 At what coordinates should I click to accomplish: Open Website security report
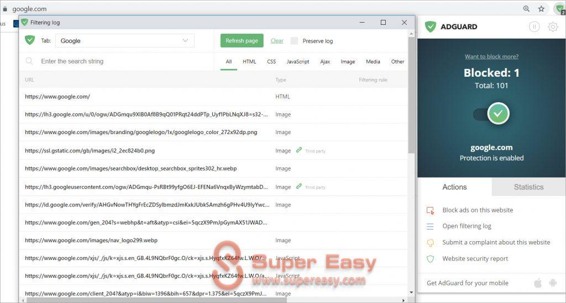coord(475,259)
